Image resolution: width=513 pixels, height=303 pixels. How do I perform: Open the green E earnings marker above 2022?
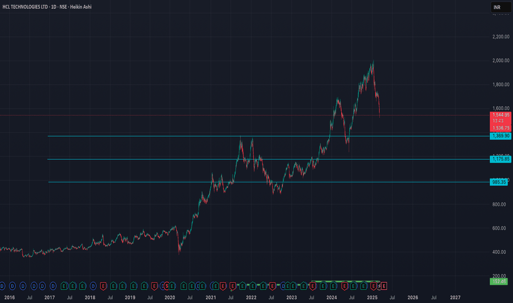click(x=253, y=286)
